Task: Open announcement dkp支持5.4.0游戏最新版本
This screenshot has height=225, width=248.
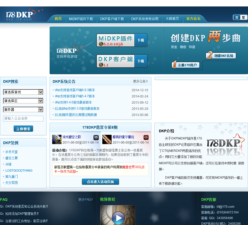Action: [x=73, y=102]
